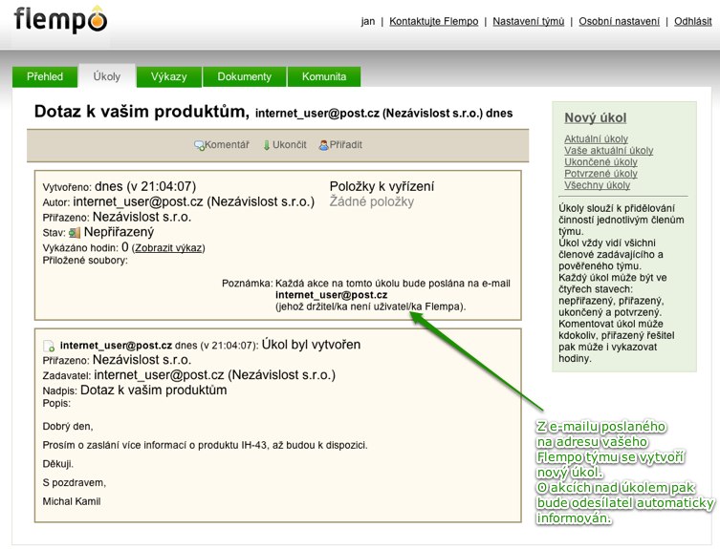Click Vytvořeno: dnes (v 21:04:07) line
This screenshot has height=549, width=720.
point(120,187)
